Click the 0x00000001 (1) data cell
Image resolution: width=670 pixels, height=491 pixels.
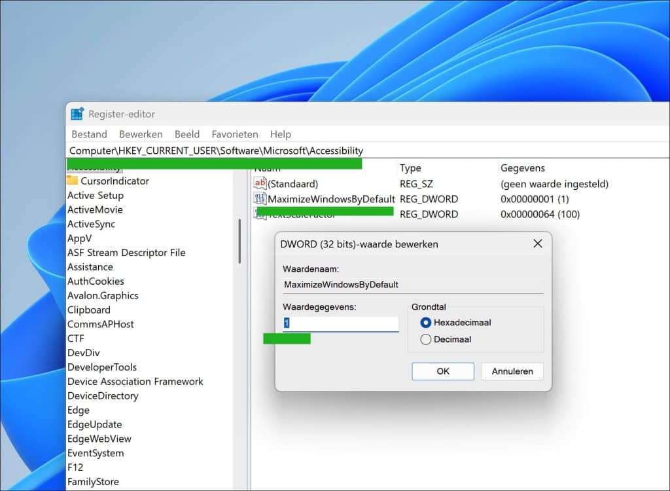coord(535,199)
